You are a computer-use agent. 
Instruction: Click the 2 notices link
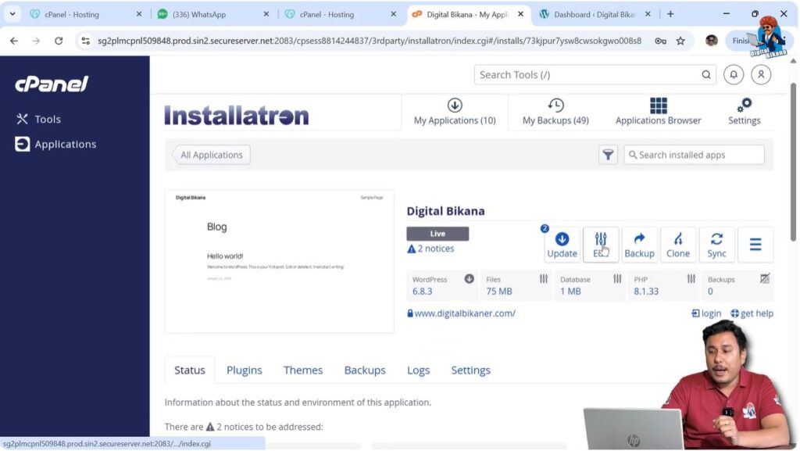pos(430,249)
